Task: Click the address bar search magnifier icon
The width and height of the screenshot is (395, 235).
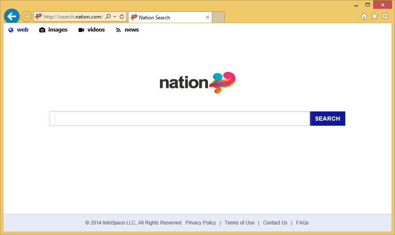Action: (108, 17)
